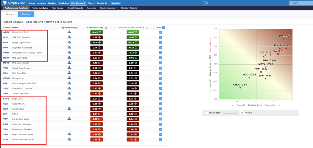The height and width of the screenshot is (148, 313).
Task: Open SPLV top 10 holdings icon
Action: pyautogui.click(x=69, y=88)
